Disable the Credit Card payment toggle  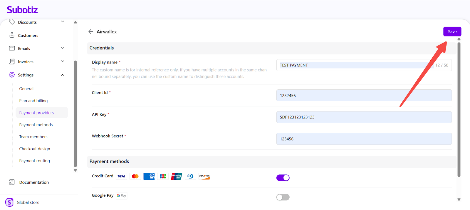283,178
